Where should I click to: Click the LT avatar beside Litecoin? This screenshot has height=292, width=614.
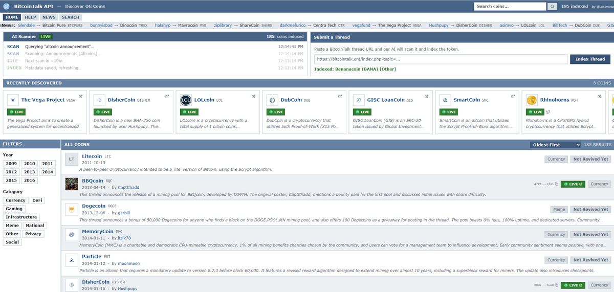pyautogui.click(x=72, y=160)
